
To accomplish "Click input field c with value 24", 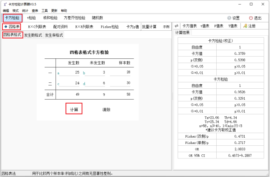I will click(69, 83).
